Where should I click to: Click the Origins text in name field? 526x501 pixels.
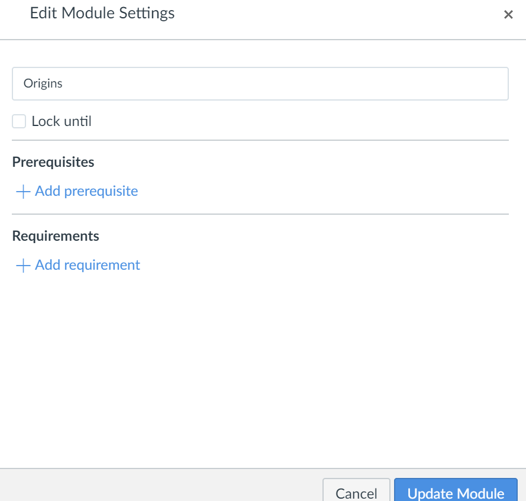tap(43, 83)
